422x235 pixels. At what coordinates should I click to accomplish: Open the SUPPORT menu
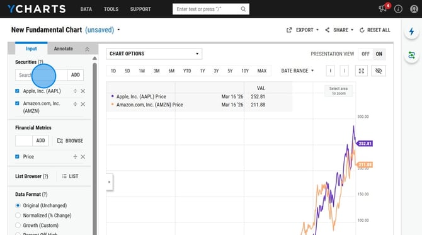pyautogui.click(x=140, y=9)
